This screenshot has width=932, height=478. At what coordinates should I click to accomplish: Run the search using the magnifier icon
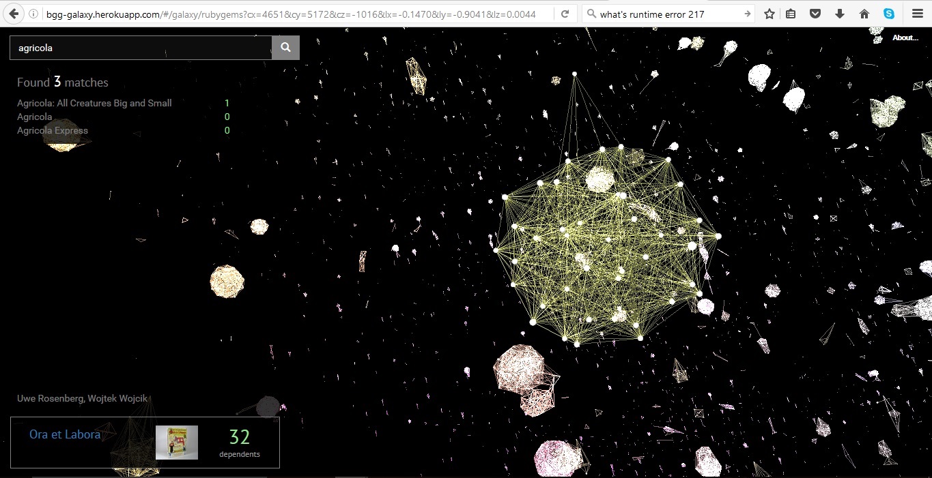[285, 48]
